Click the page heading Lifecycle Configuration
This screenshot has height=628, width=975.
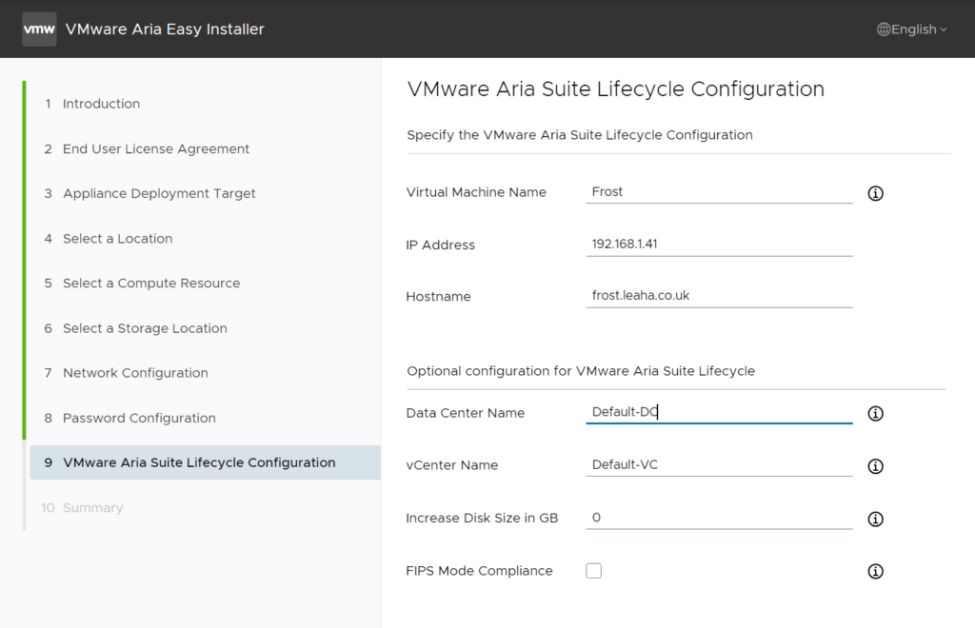616,88
